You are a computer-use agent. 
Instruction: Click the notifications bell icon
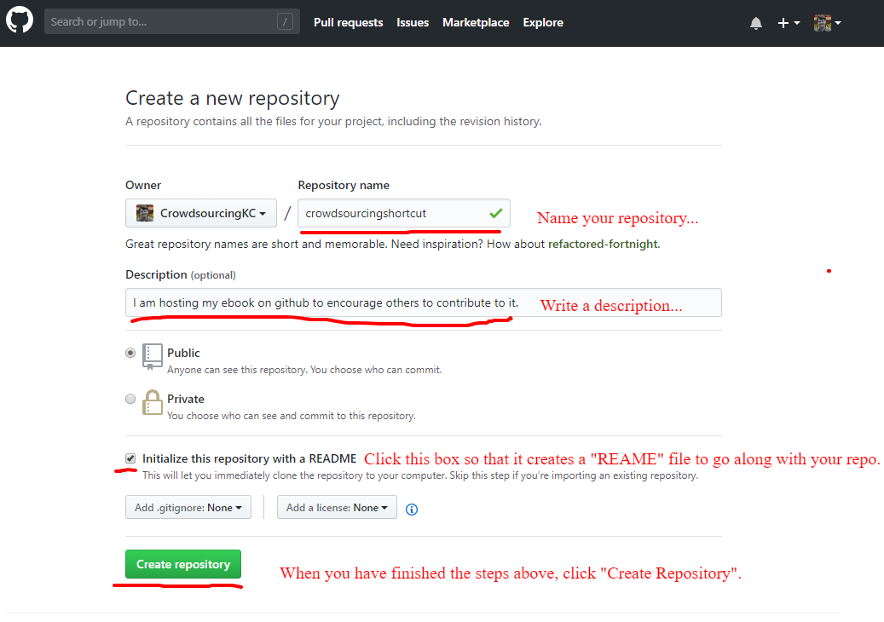pos(756,23)
